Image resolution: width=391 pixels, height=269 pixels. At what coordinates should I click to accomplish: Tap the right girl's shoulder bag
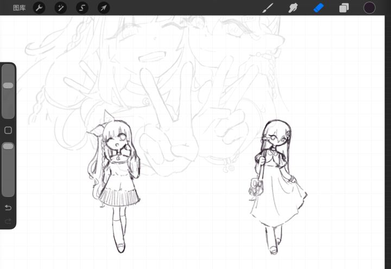tap(256, 188)
